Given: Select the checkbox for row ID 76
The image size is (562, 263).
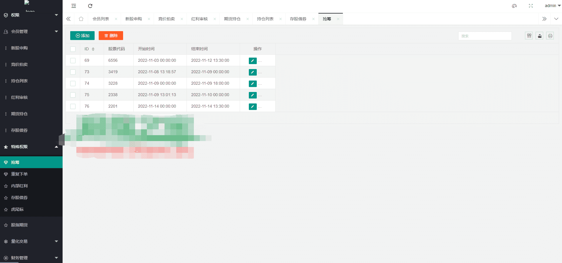Looking at the screenshot, I should pyautogui.click(x=73, y=106).
